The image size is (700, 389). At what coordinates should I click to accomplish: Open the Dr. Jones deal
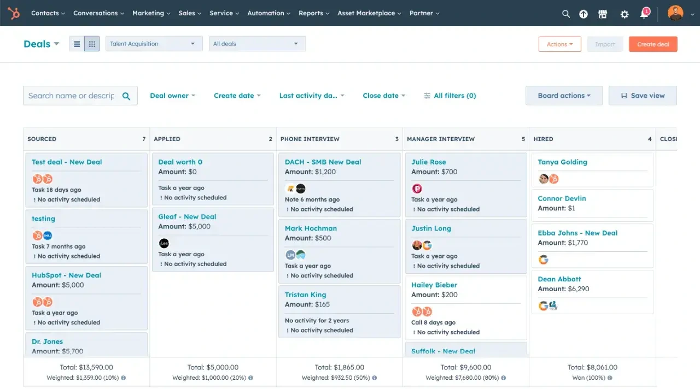coord(47,341)
